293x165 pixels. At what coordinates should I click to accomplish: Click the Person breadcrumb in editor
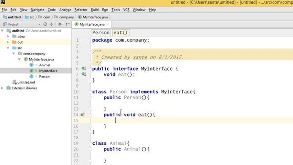(x=101, y=33)
